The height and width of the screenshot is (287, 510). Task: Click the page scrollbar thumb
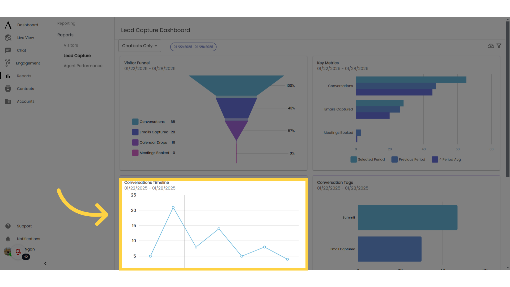(508, 99)
